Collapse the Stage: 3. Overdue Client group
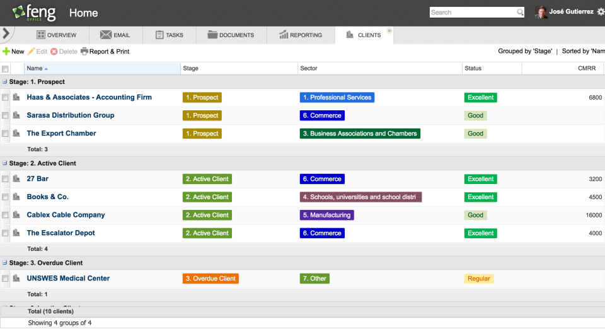Viewport: 605px width, 329px height. 4,263
